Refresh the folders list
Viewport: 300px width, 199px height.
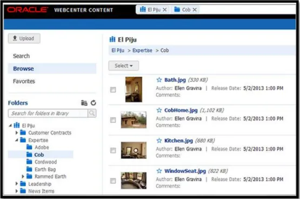coord(93,103)
